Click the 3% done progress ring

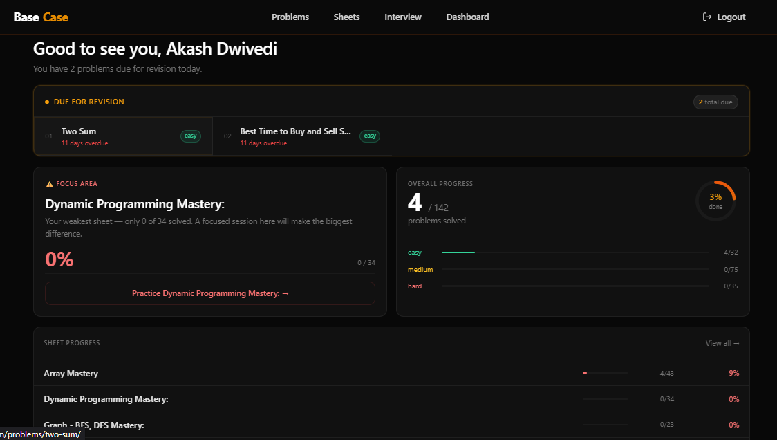pos(715,201)
